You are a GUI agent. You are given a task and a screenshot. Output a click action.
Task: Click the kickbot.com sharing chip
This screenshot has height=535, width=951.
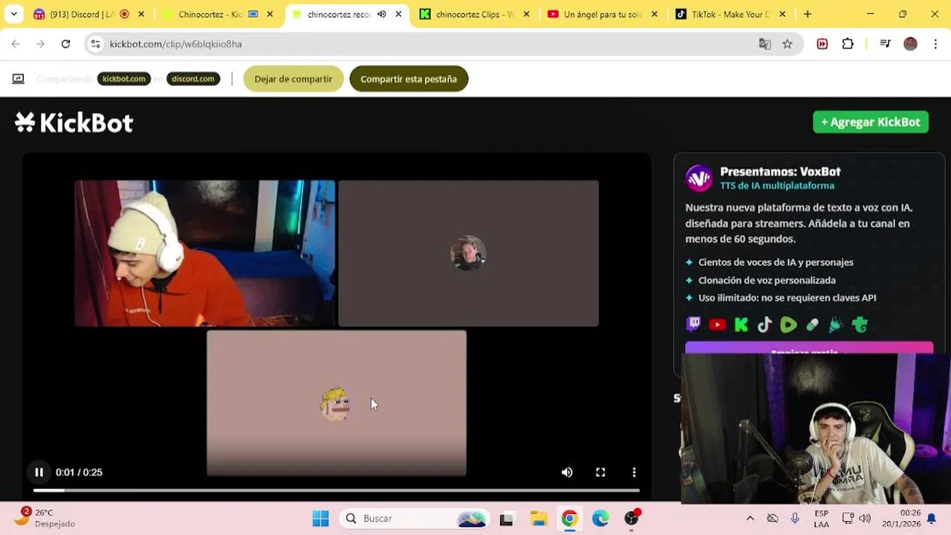click(x=124, y=79)
